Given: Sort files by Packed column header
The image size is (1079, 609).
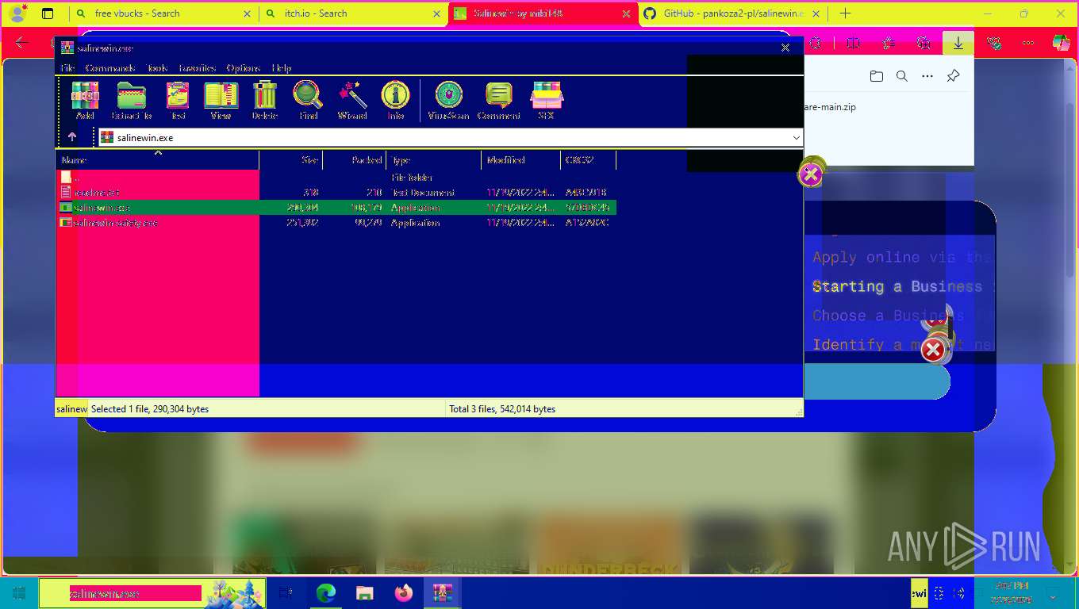Looking at the screenshot, I should [355, 160].
